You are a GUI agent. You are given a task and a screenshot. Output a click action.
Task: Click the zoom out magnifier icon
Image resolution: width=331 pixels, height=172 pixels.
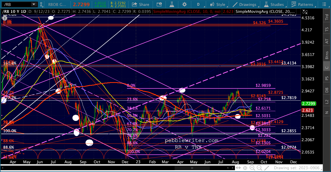point(259,168)
